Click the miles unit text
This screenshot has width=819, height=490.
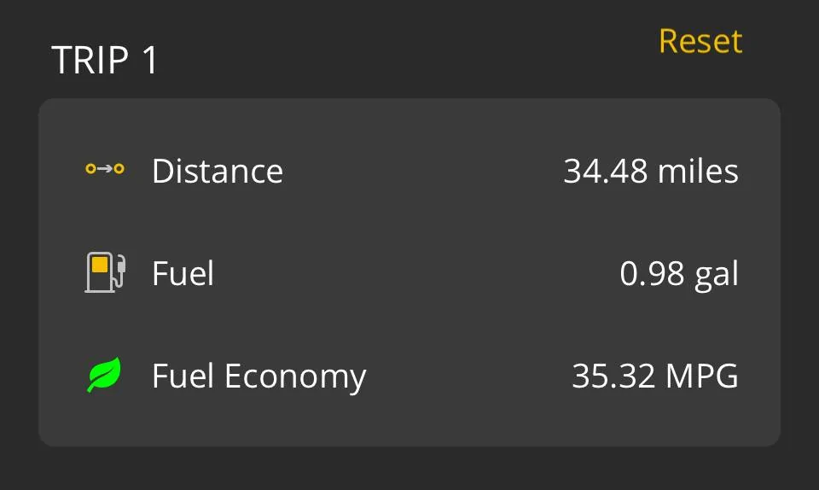698,172
